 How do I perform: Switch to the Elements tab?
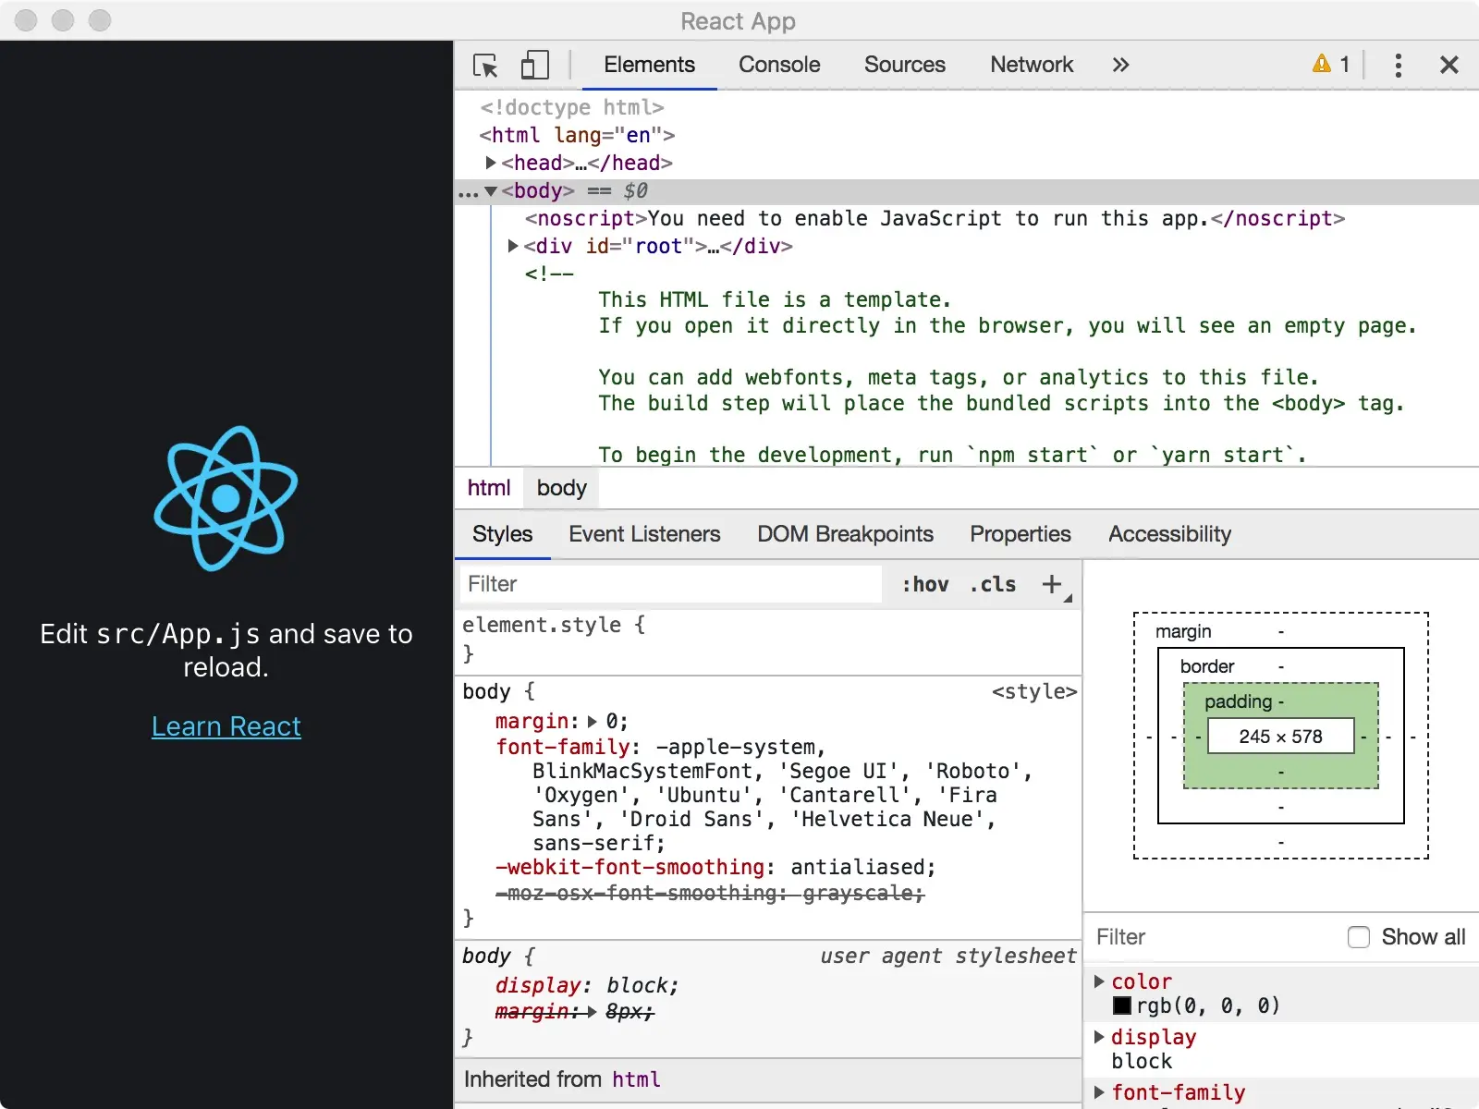649,65
